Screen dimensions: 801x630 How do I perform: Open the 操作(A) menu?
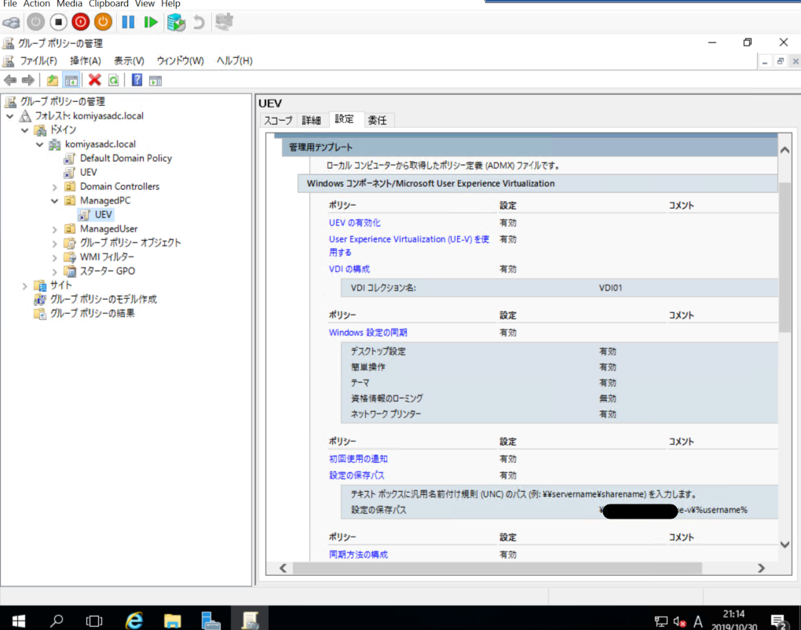tap(86, 60)
